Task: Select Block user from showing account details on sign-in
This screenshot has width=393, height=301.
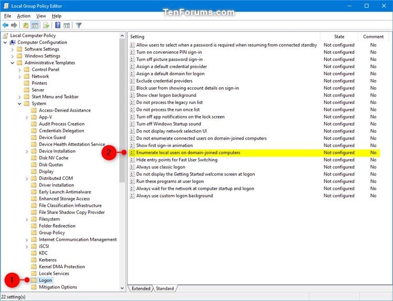Action: pos(255,88)
